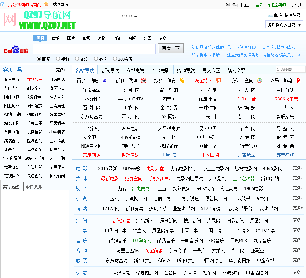306x278 pixels.
Task: Open the 请选择您的邮箱 dropdown
Action: click(284, 25)
